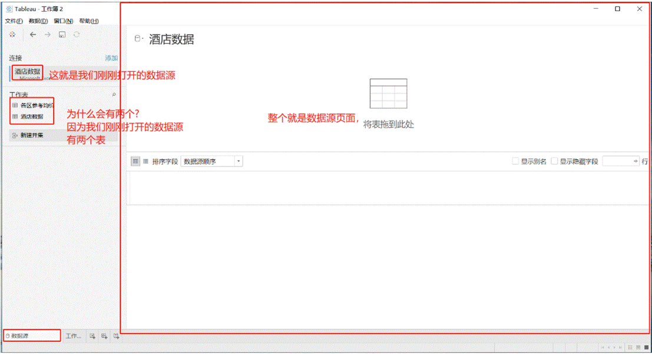Open the 文件(F) menu
This screenshot has width=652, height=354.
pyautogui.click(x=14, y=21)
